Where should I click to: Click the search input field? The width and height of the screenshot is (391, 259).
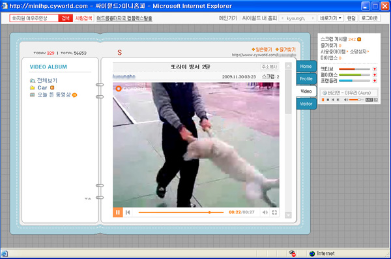click(x=34, y=18)
